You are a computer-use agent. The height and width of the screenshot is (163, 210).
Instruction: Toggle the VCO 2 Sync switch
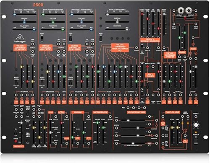tap(42, 38)
